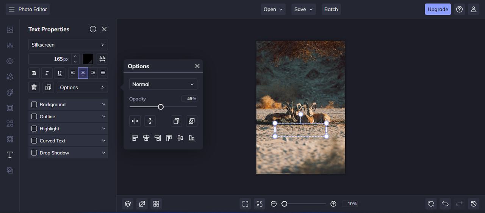Flip text horizontally

[x=135, y=121]
